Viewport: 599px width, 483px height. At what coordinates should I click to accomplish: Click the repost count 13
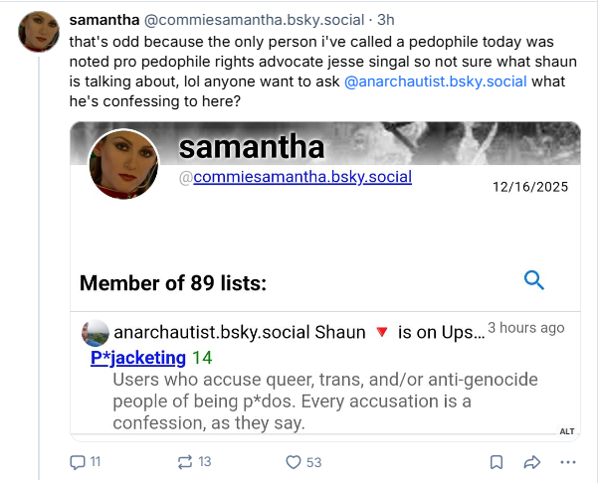tap(205, 462)
